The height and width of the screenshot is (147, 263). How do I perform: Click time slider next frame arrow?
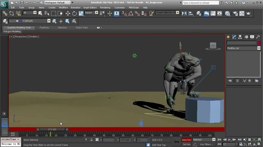[x=67, y=129]
